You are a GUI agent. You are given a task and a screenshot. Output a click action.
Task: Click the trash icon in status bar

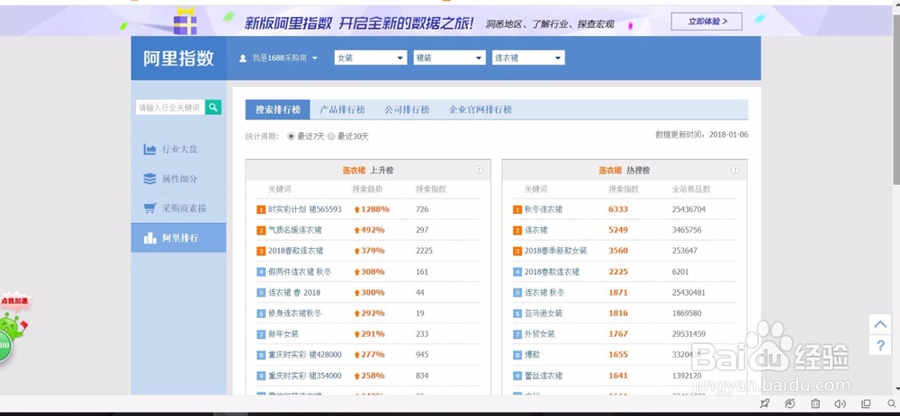click(x=815, y=404)
